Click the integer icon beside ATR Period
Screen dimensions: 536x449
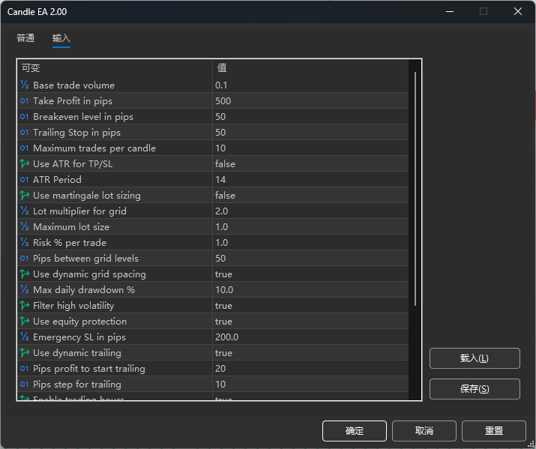(25, 180)
